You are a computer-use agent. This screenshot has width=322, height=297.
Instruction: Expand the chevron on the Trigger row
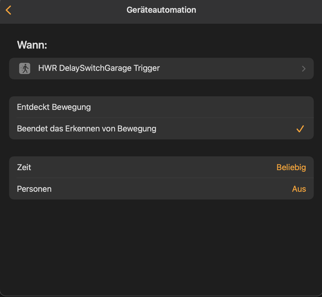[303, 69]
